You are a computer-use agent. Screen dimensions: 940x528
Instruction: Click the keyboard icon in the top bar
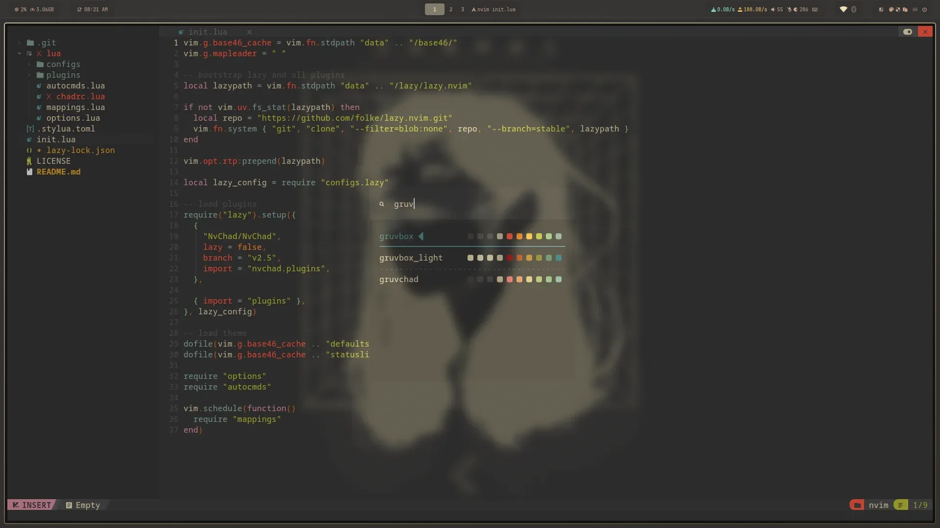pyautogui.click(x=815, y=9)
